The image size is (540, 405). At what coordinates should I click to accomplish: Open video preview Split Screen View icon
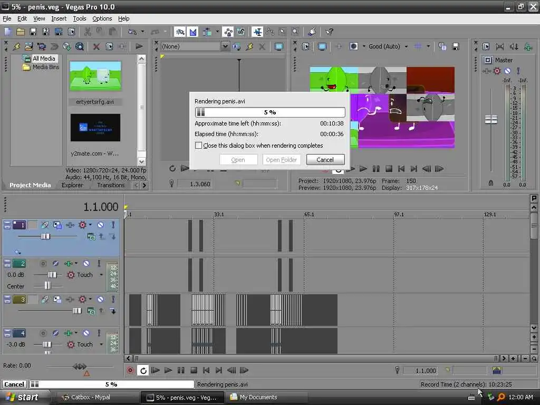353,46
